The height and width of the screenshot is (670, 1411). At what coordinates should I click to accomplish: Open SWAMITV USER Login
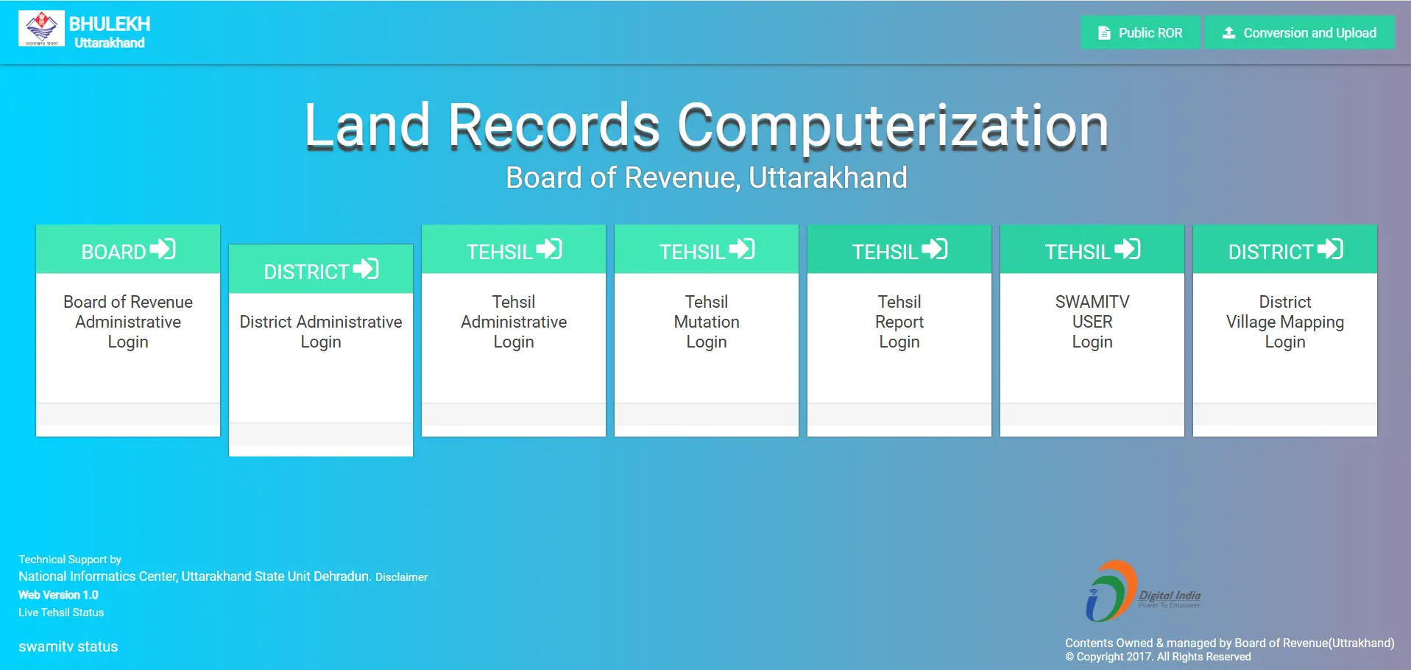click(x=1092, y=322)
